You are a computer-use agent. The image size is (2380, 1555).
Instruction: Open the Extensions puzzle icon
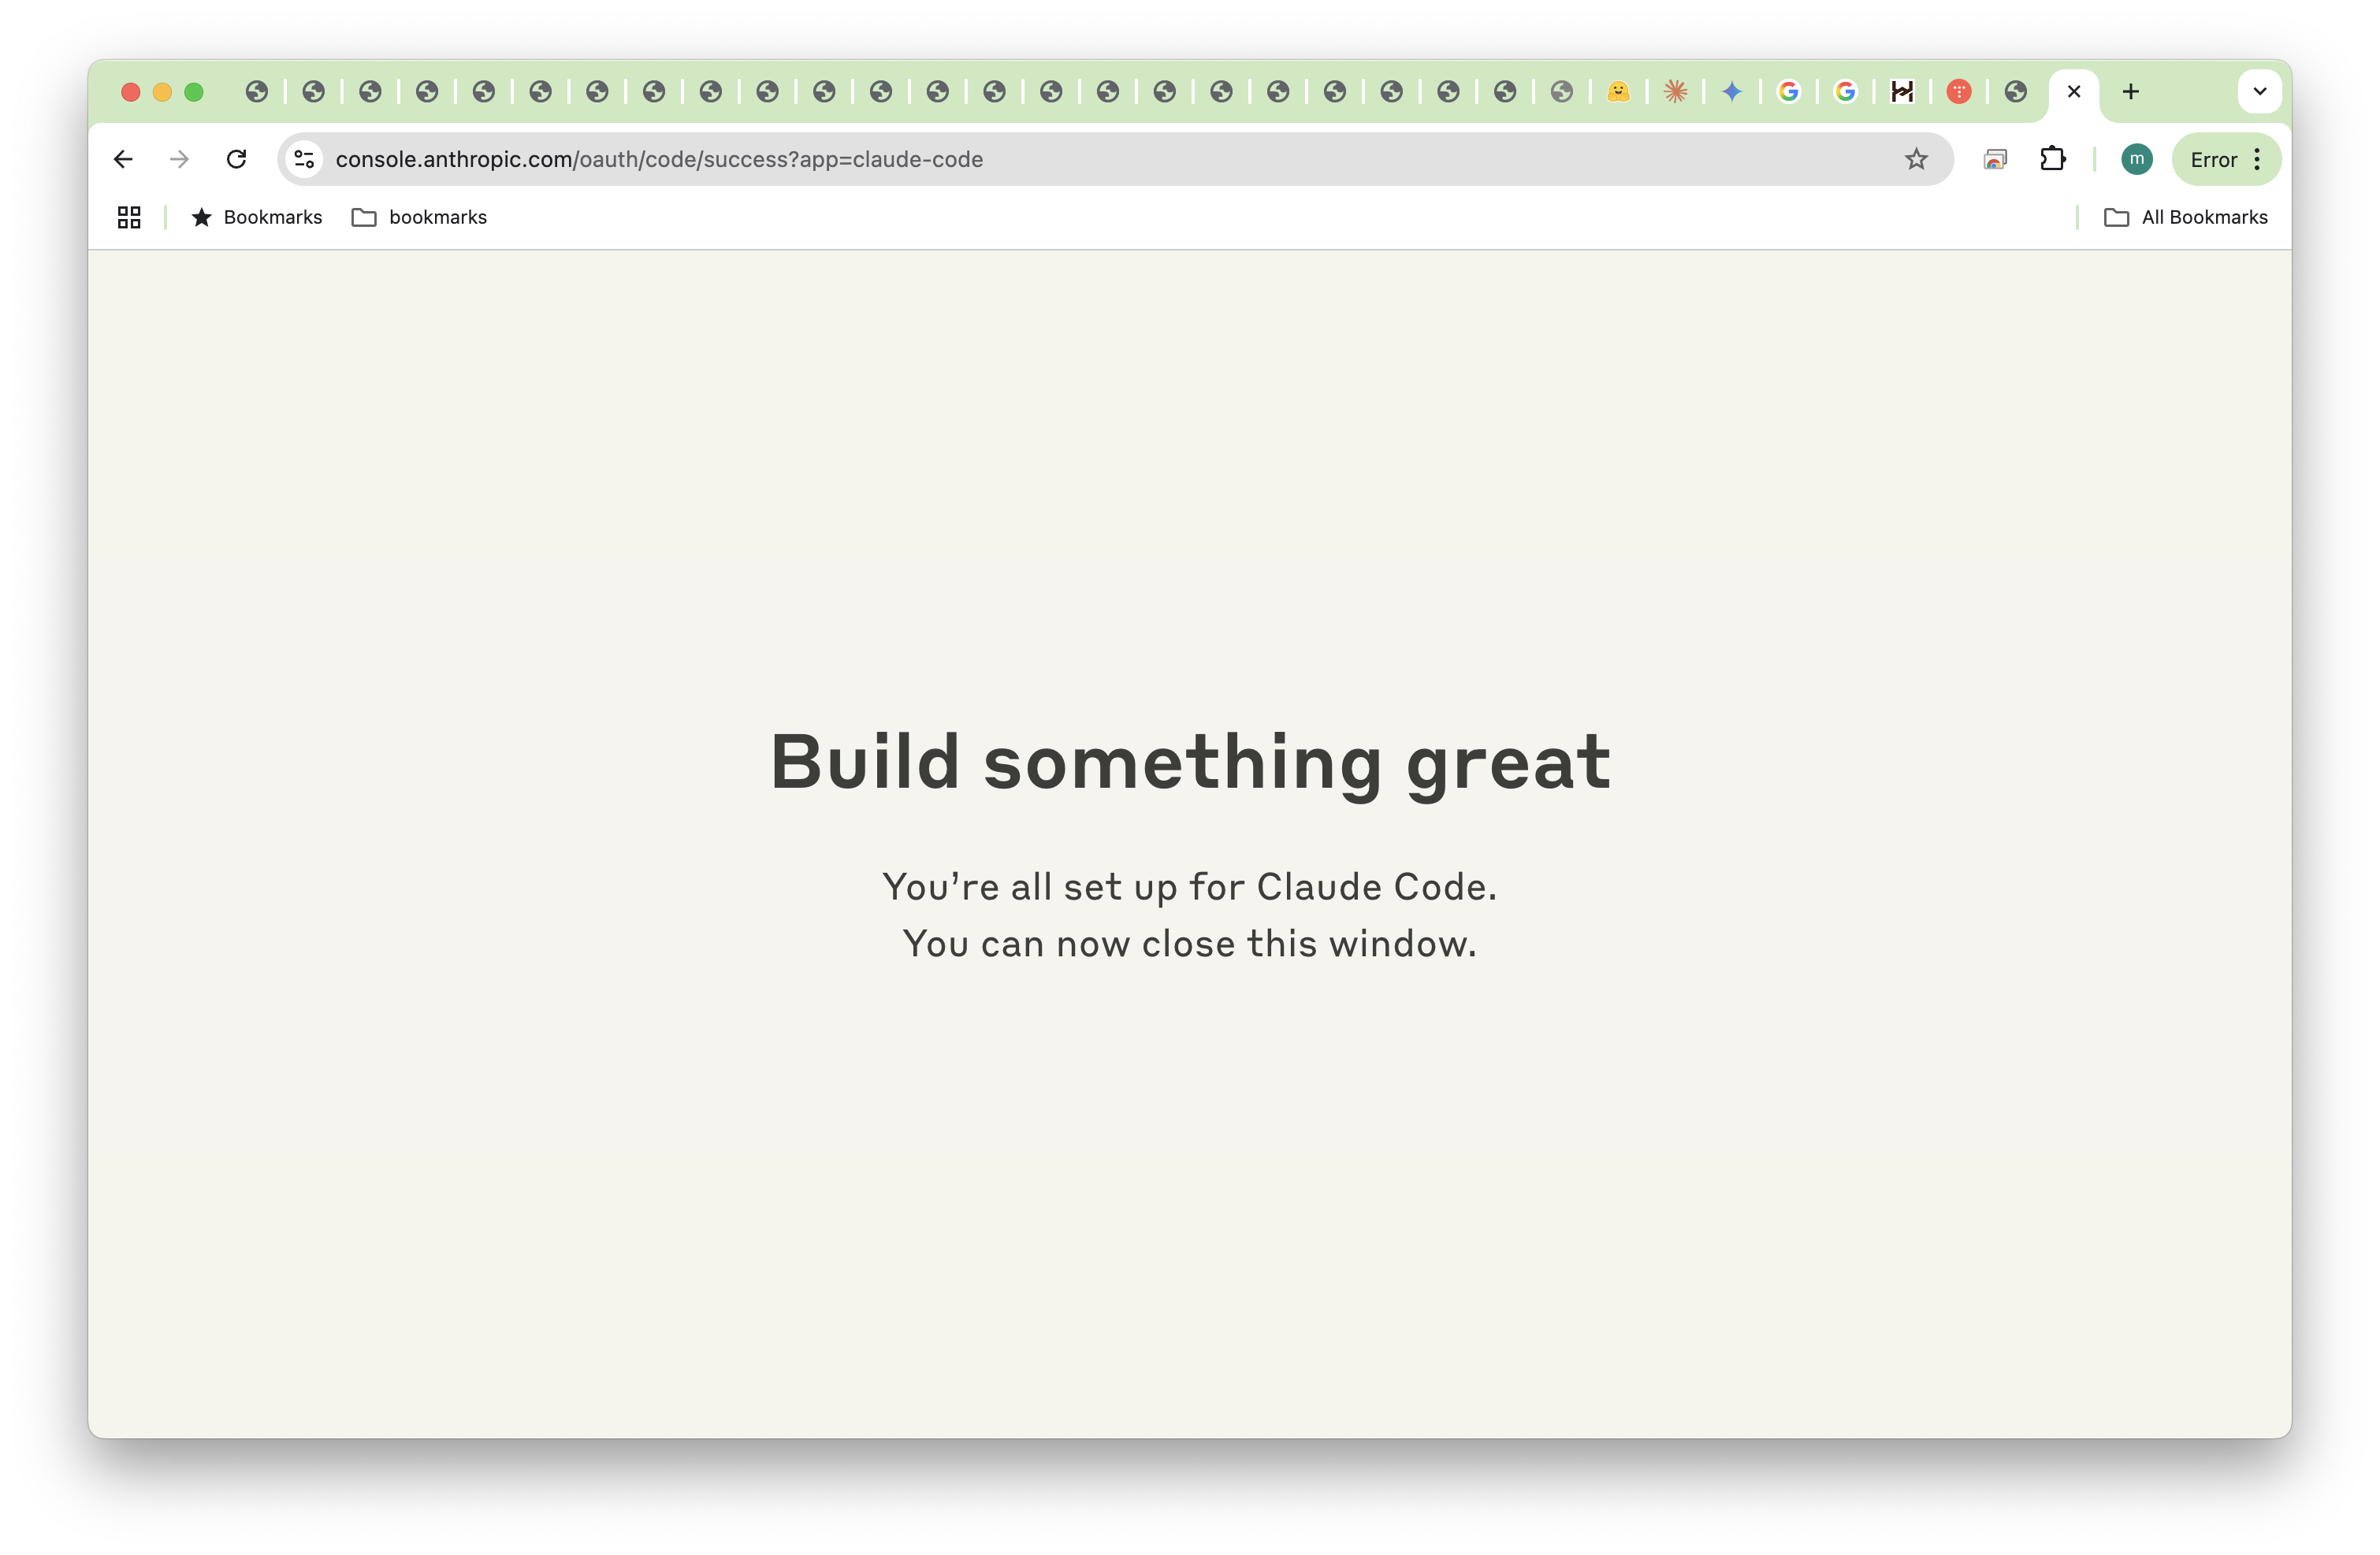coord(2052,159)
